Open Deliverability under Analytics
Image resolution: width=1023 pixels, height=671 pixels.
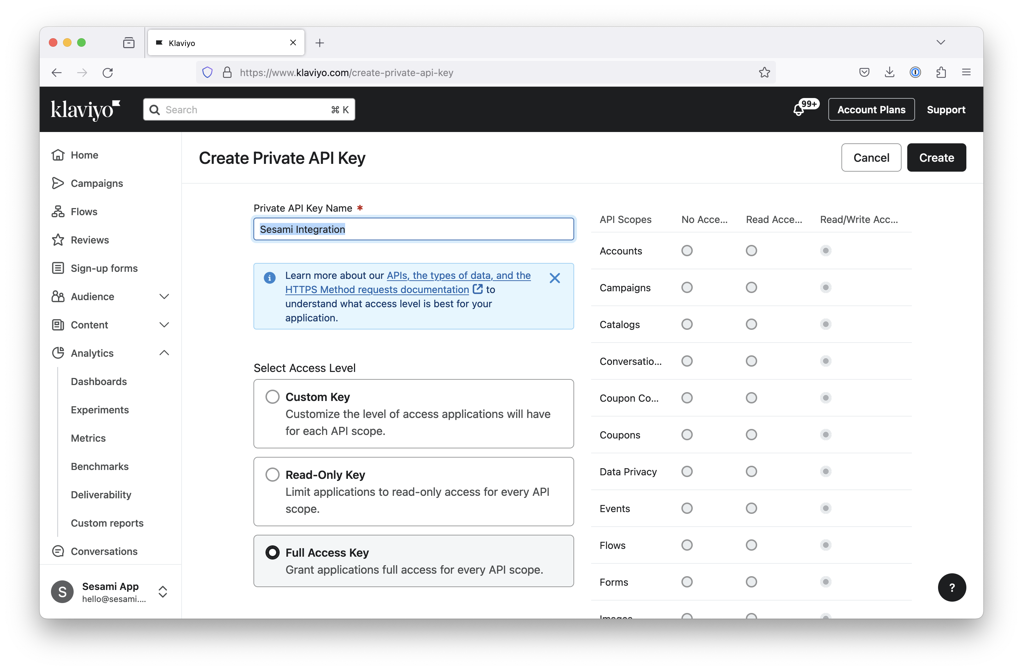[101, 494]
